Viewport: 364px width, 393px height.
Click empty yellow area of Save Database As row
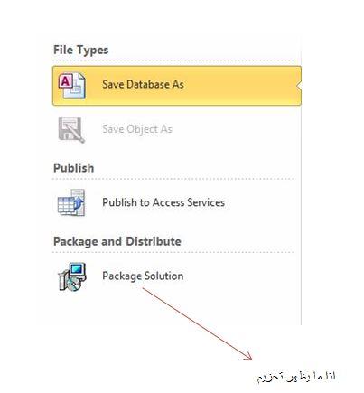(241, 86)
